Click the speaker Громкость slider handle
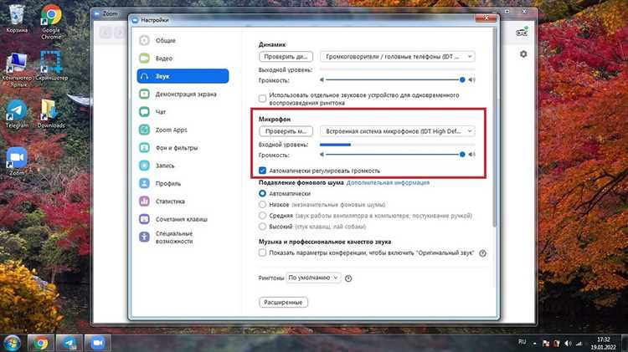Image resolution: width=628 pixels, height=352 pixels. [x=462, y=80]
